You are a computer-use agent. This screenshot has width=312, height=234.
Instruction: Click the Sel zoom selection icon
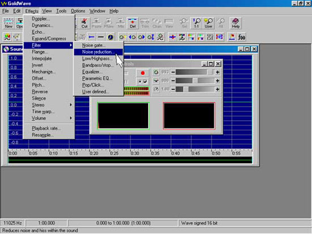coord(184,23)
